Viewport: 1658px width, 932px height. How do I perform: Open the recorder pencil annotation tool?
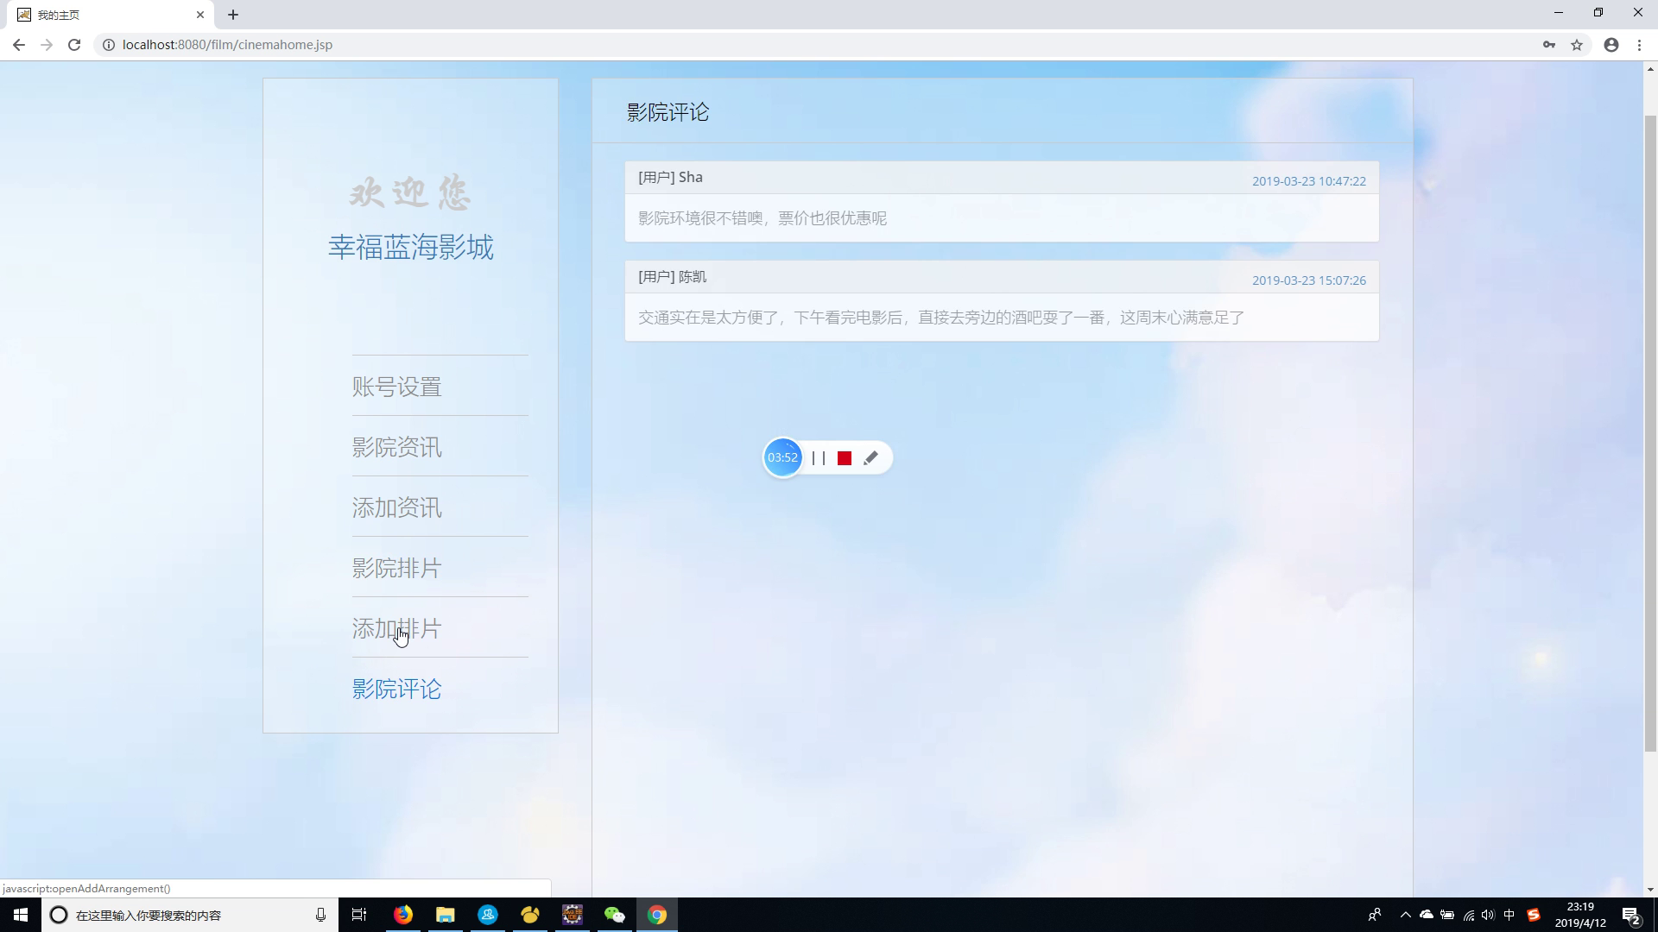(870, 458)
